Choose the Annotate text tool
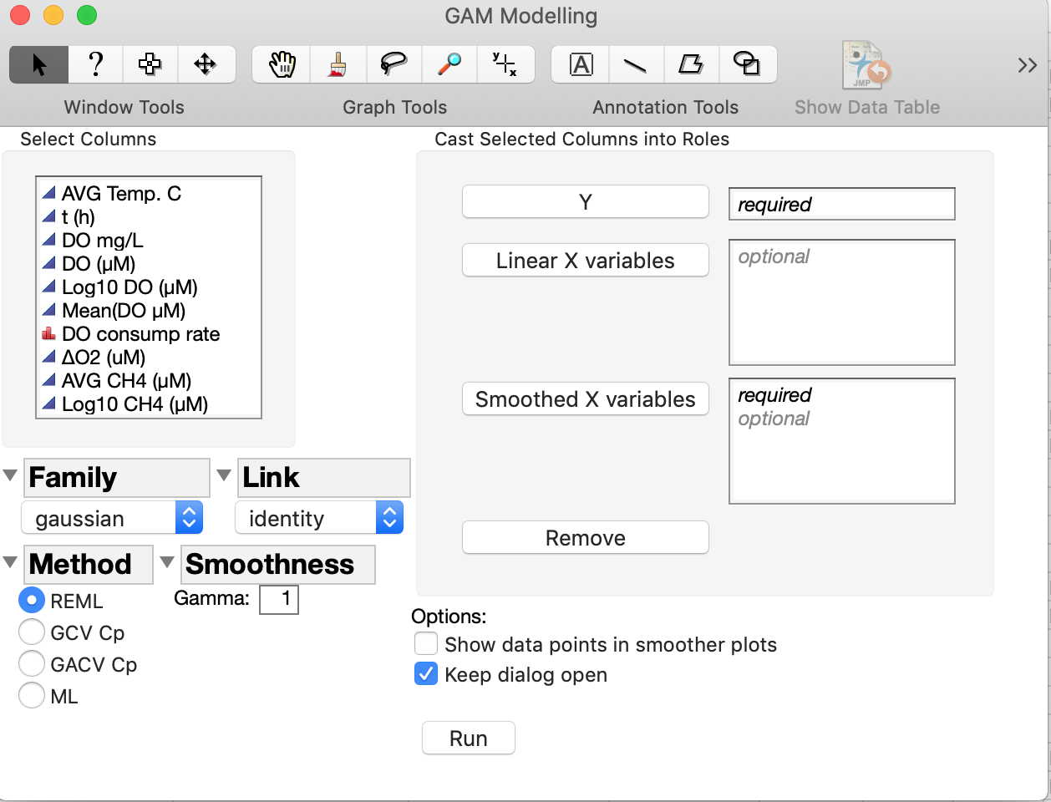This screenshot has height=802, width=1051. (580, 64)
